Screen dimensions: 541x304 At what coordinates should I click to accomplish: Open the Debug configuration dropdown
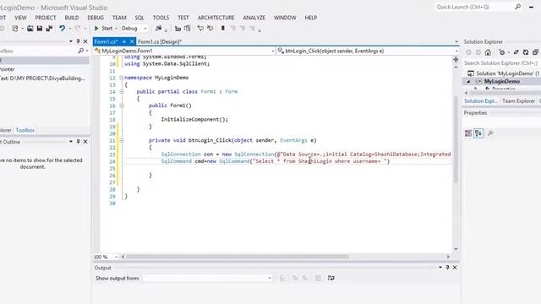145,29
